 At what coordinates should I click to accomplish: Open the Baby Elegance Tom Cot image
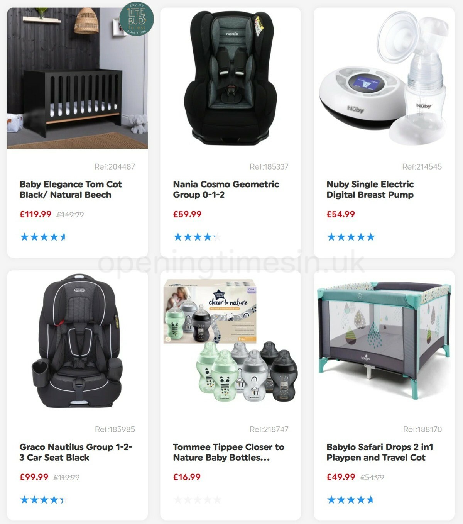click(x=77, y=78)
